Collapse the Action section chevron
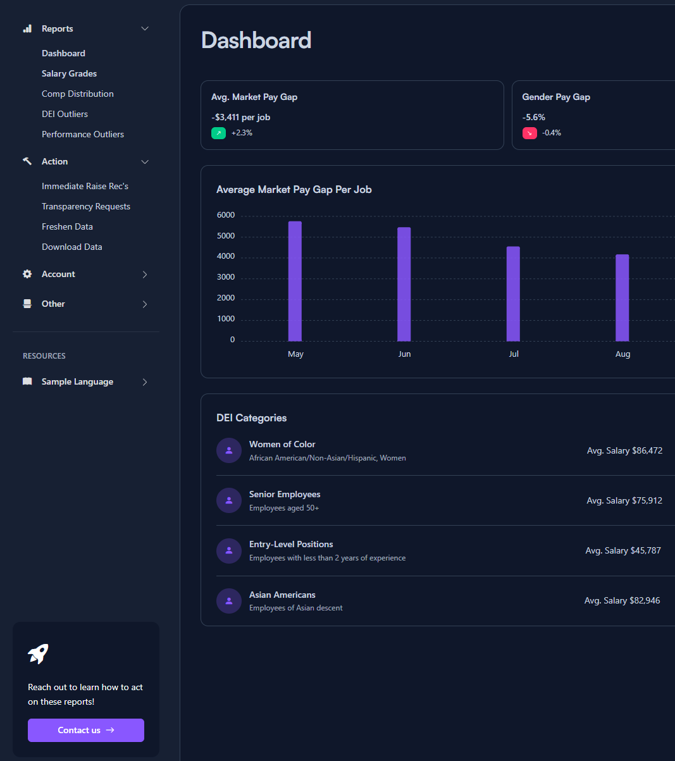Image resolution: width=675 pixels, height=761 pixels. 145,162
